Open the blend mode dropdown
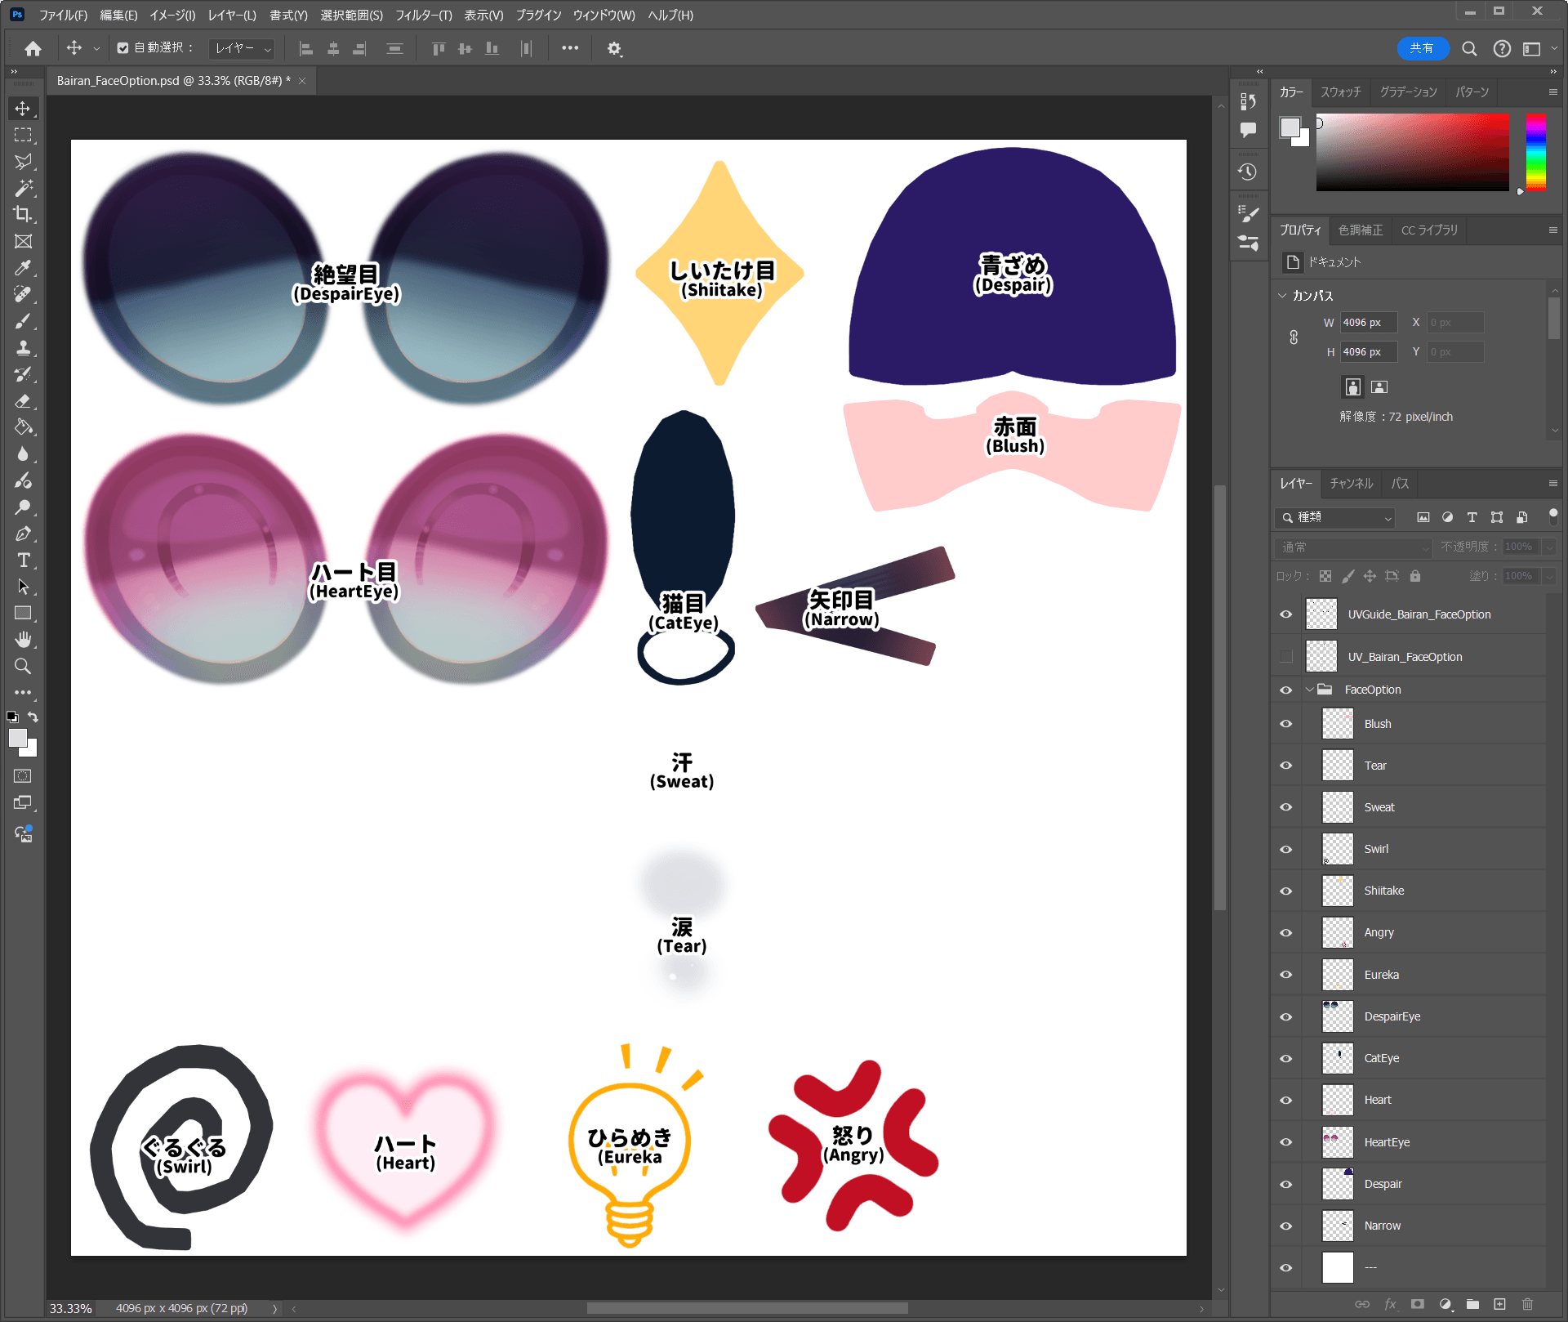 coord(1353,547)
